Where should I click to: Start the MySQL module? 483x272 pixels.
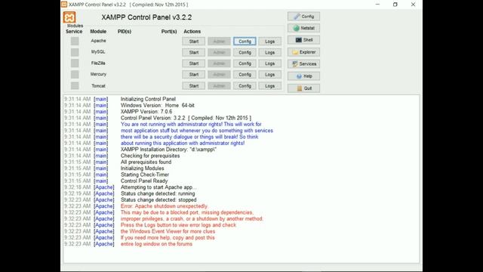pos(193,52)
